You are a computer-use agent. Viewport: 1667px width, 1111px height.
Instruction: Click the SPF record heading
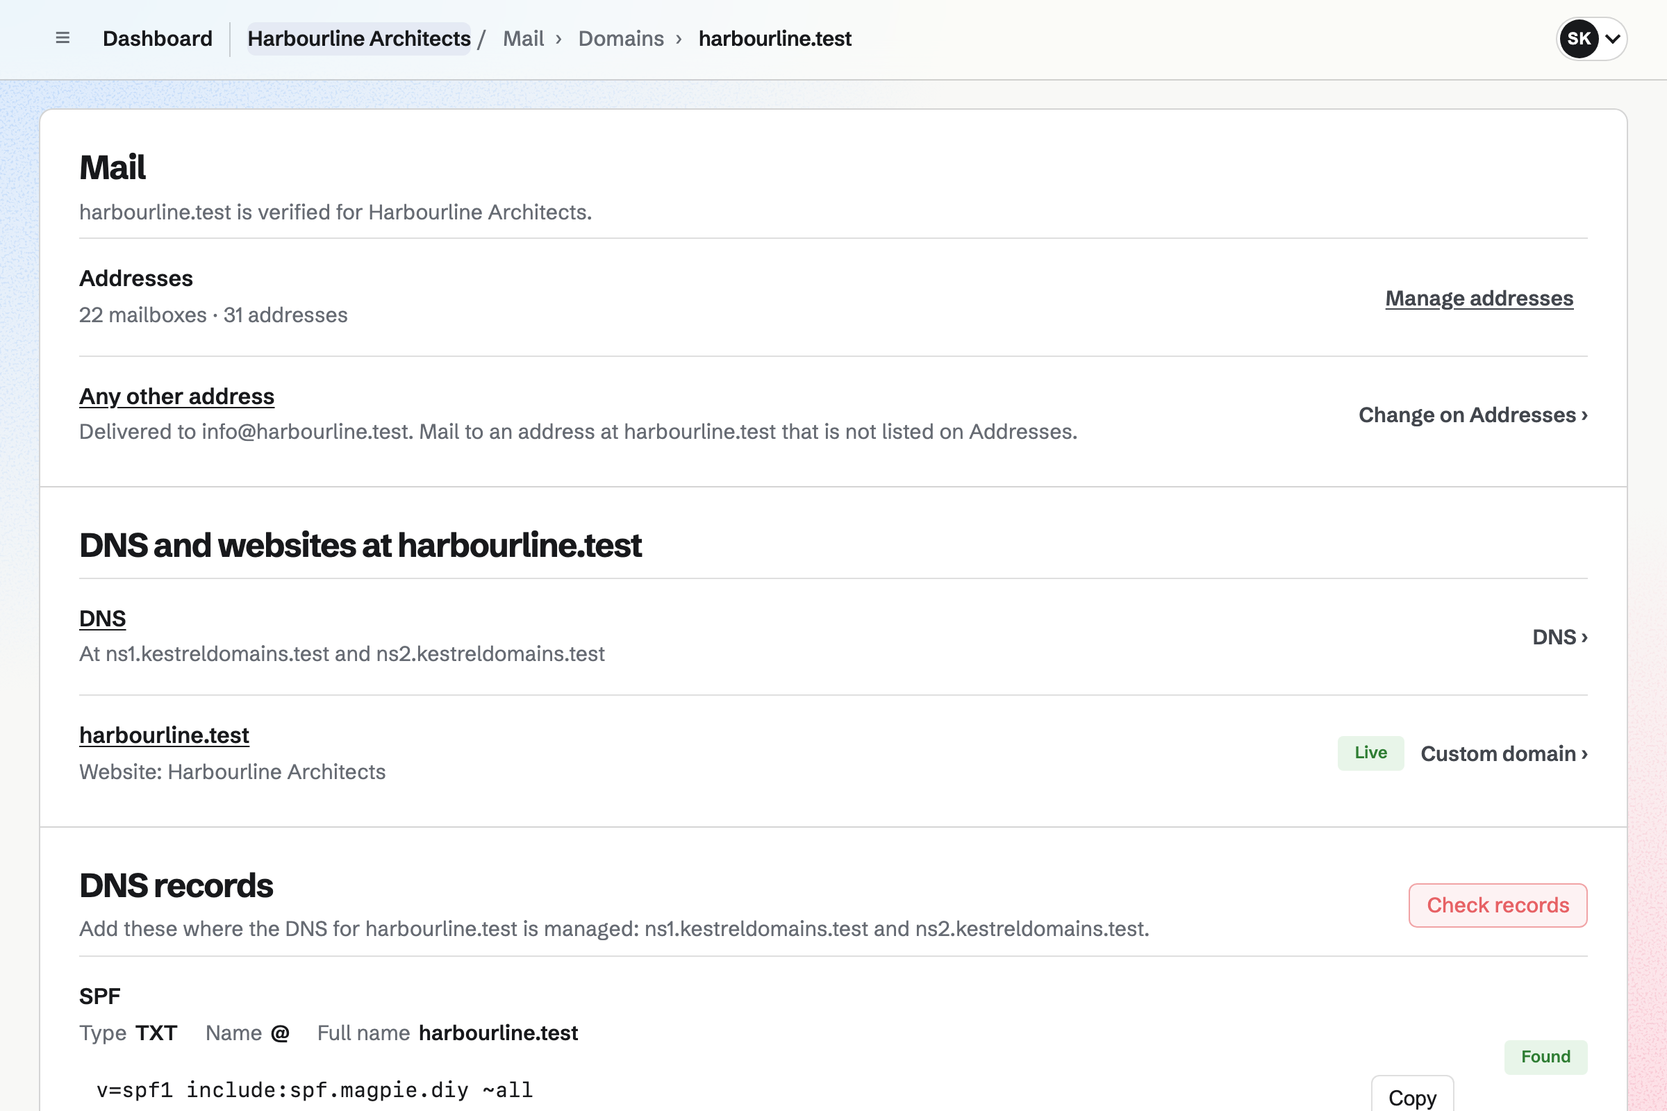click(100, 996)
